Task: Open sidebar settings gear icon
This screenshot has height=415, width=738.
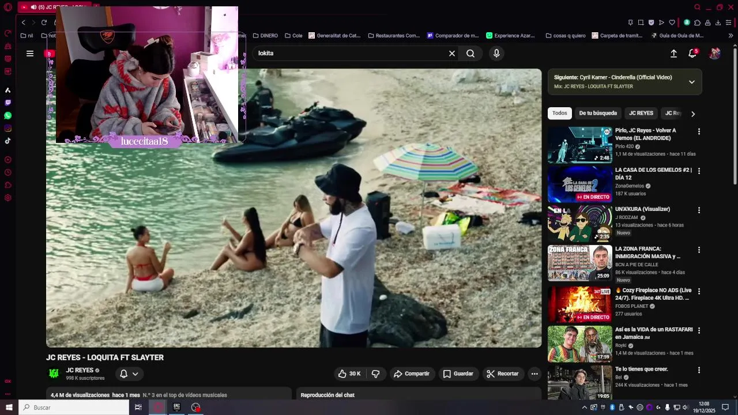Action: [8, 198]
